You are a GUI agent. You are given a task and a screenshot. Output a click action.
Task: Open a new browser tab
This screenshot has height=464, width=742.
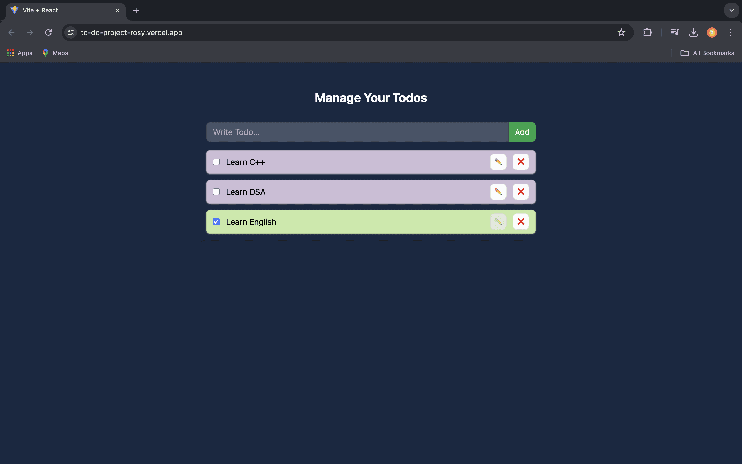pos(136,10)
